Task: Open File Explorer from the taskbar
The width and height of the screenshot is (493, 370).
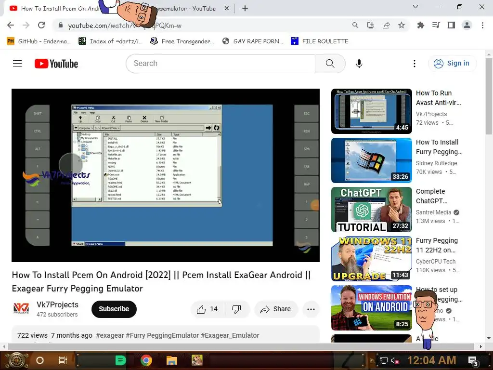Action: click(172, 360)
